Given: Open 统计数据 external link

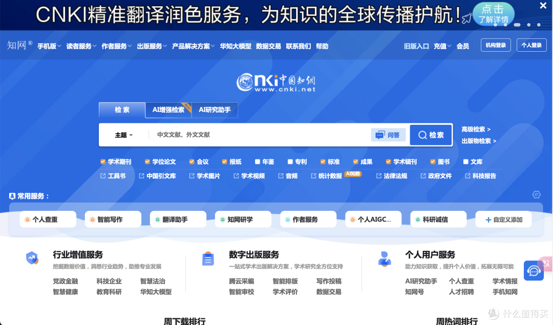Looking at the screenshot, I should click(326, 176).
